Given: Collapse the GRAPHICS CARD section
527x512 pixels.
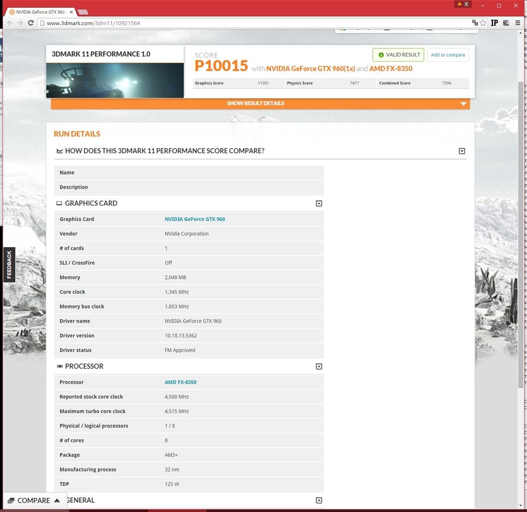Looking at the screenshot, I should point(319,204).
